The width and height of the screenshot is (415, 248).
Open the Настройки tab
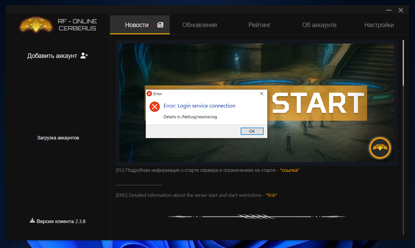[379, 25]
